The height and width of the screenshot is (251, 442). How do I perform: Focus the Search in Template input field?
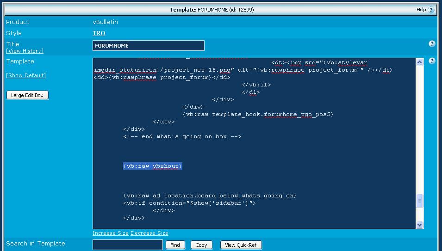(128, 245)
